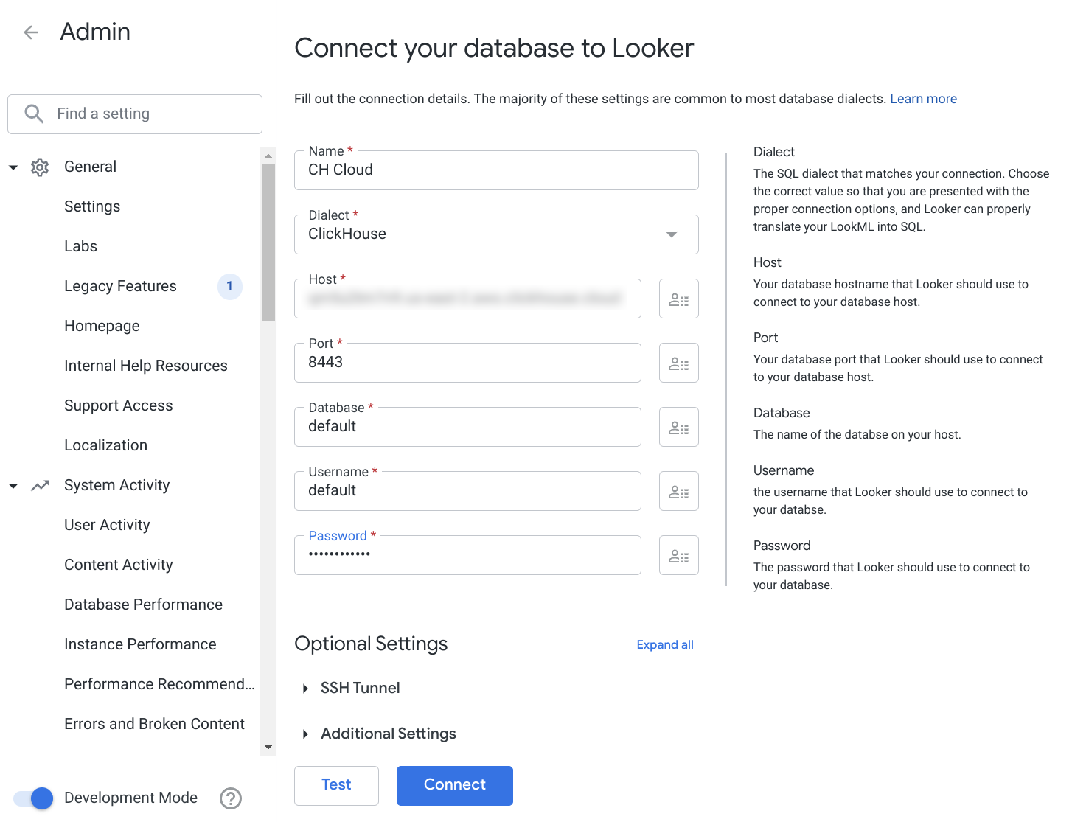Click the search icon in Find a setting
Image resolution: width=1072 pixels, height=822 pixels.
pos(34,114)
